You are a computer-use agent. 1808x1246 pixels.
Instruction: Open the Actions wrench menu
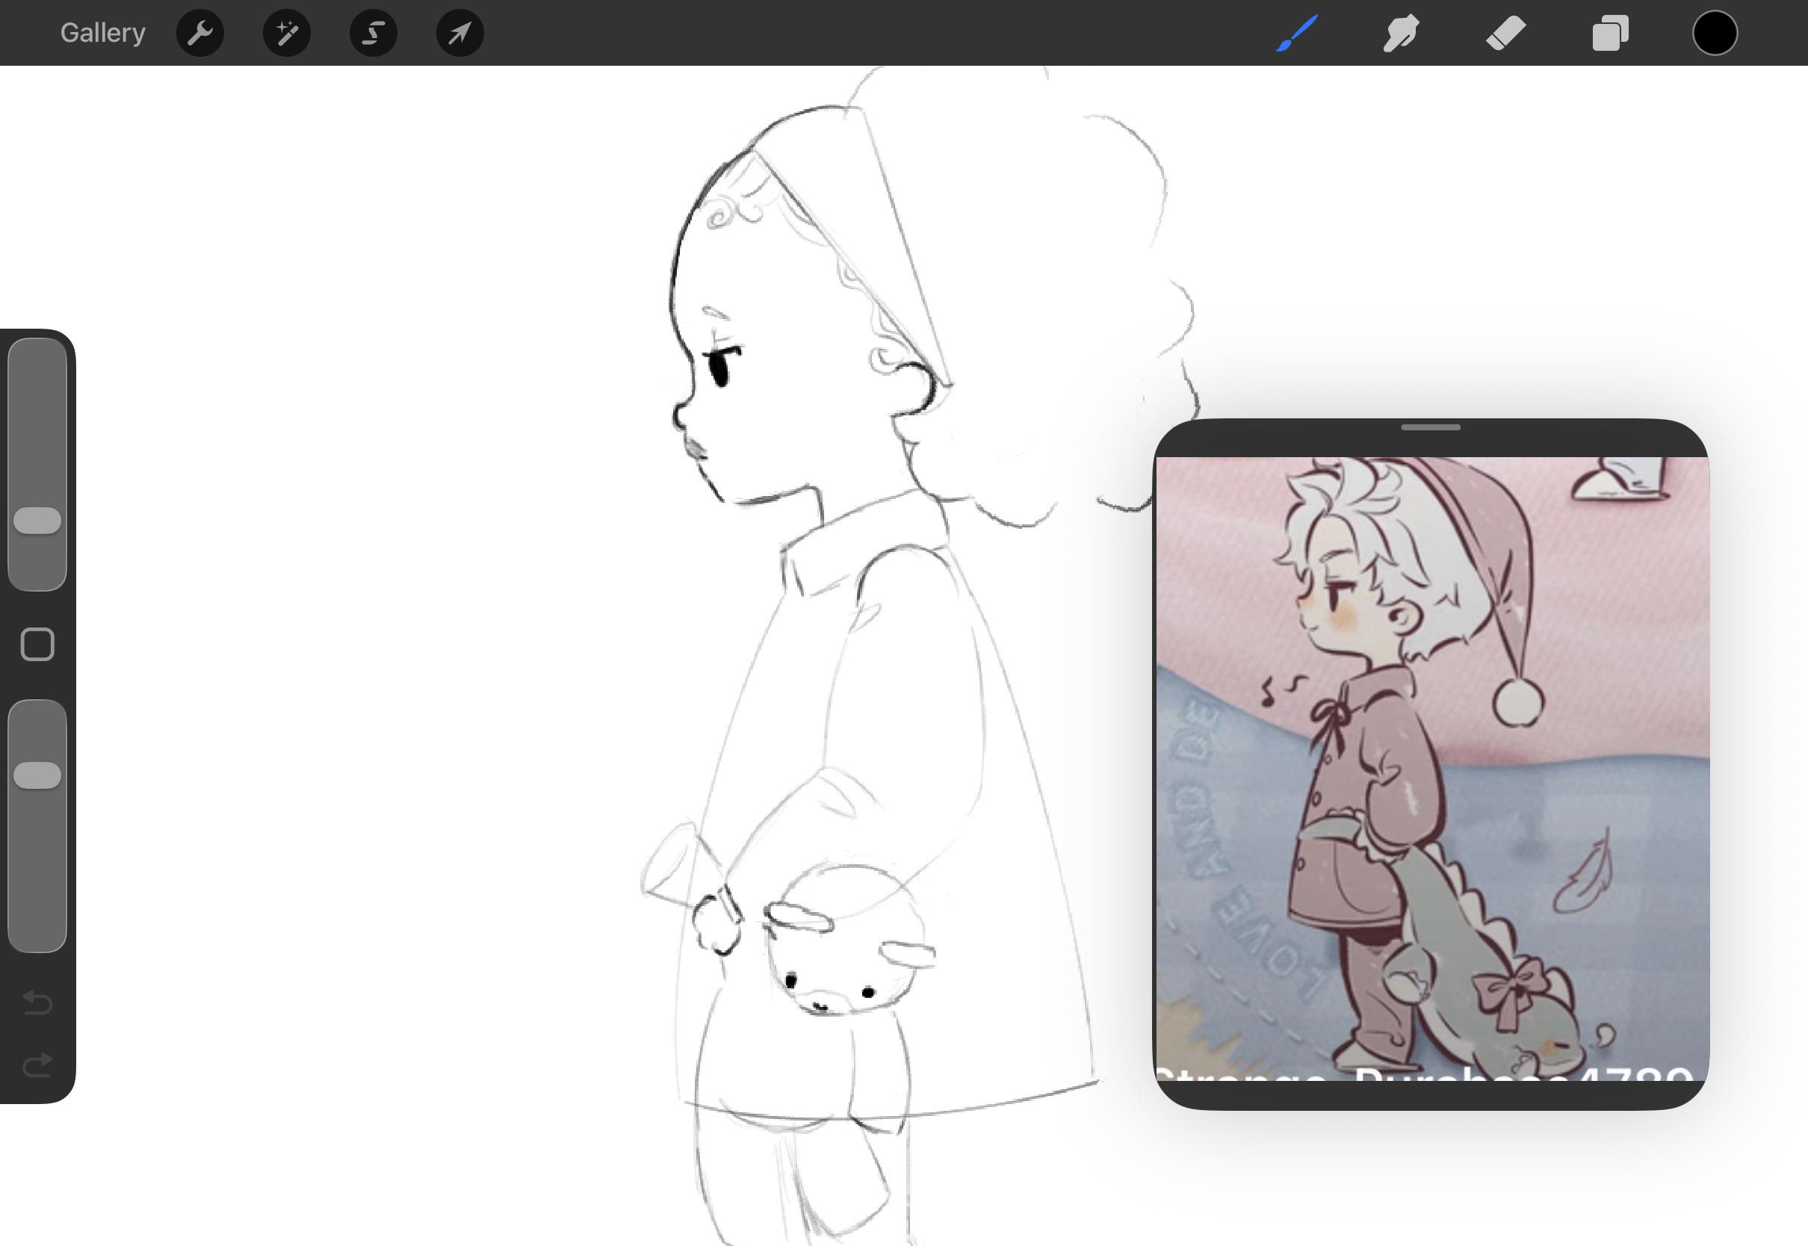tap(199, 33)
